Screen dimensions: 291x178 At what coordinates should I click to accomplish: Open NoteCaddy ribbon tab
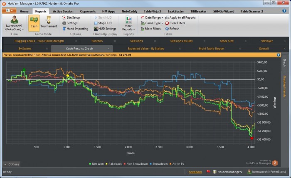[x=129, y=11]
